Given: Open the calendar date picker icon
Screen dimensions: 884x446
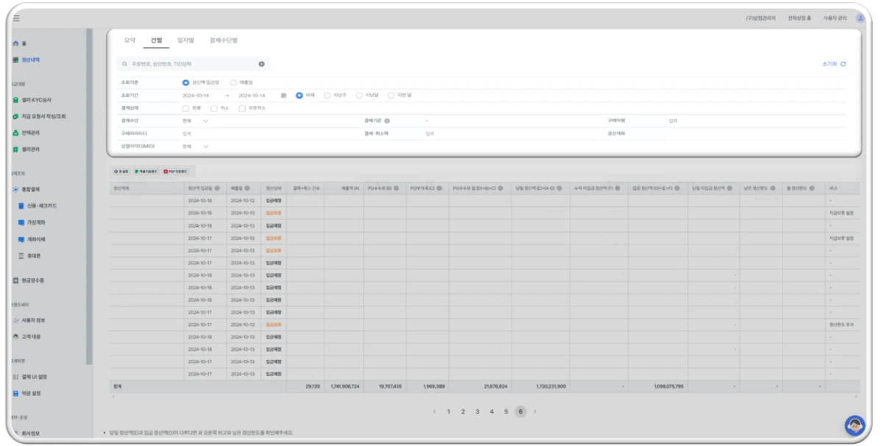Looking at the screenshot, I should pyautogui.click(x=283, y=95).
